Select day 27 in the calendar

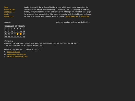coord(21,36)
